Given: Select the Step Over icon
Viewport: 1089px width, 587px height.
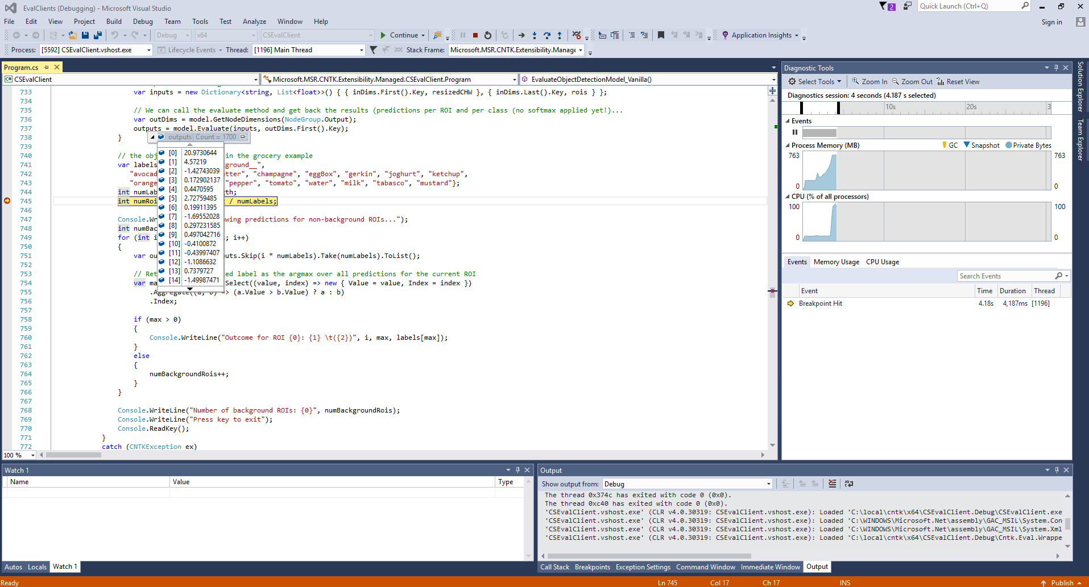Looking at the screenshot, I should pos(547,35).
